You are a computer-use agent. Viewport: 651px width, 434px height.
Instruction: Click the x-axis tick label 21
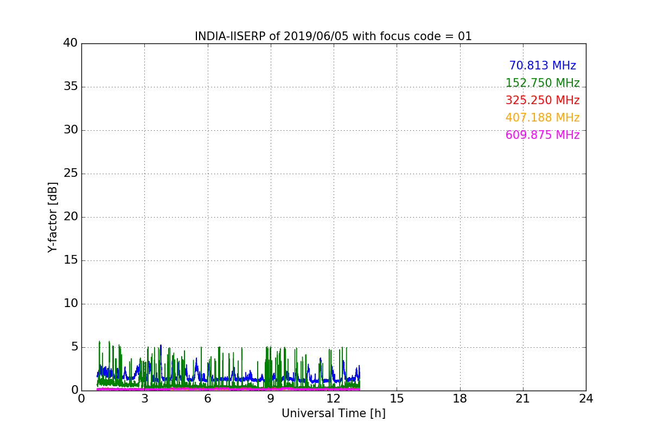point(523,399)
